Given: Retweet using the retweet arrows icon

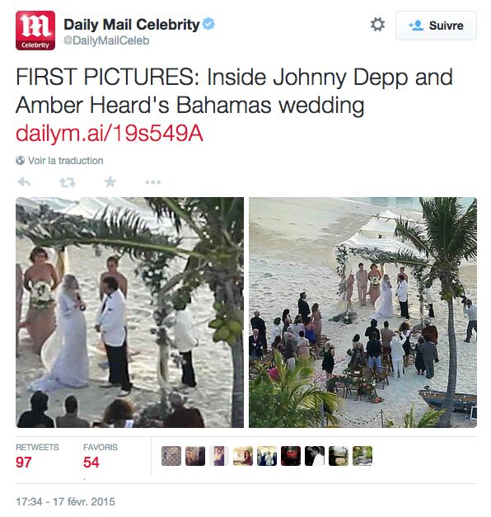Looking at the screenshot, I should coord(68,182).
